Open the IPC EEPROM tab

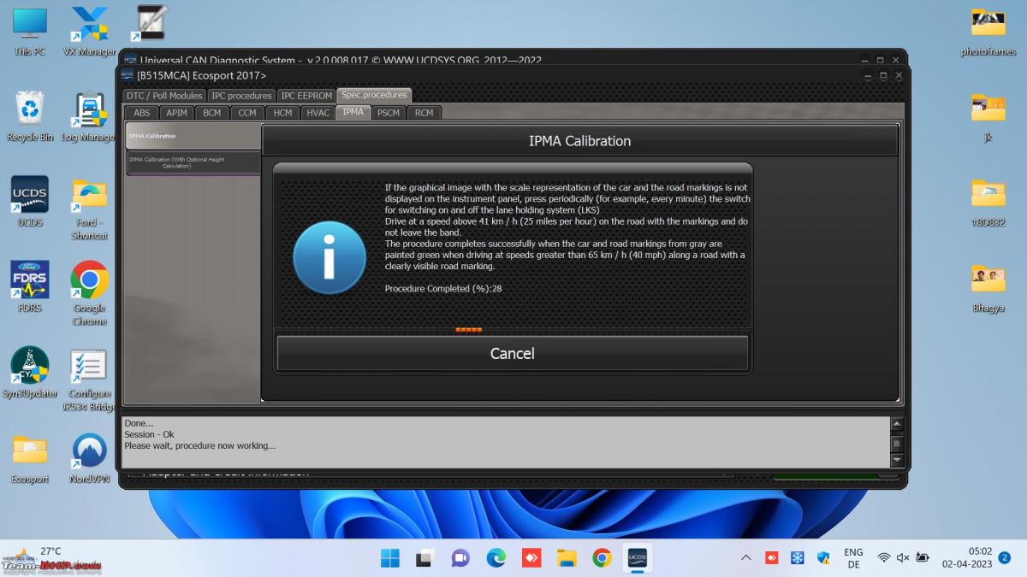point(306,96)
